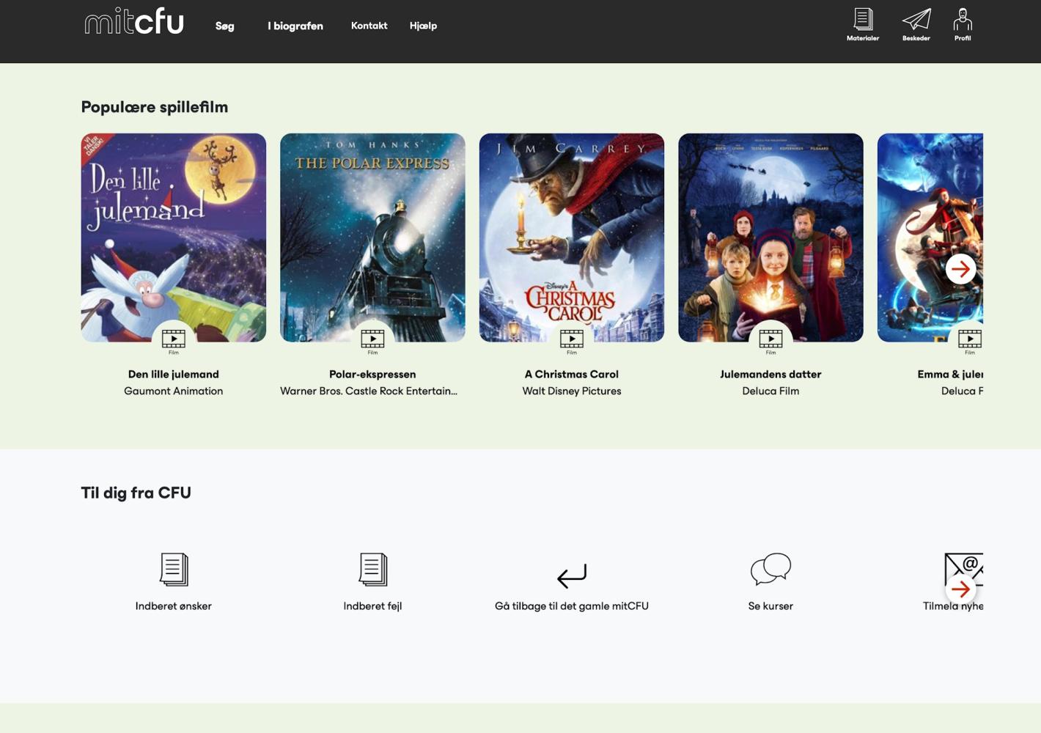Viewport: 1041px width, 733px height.
Task: Click the speech bubbles Se kurser icon
Action: point(770,569)
